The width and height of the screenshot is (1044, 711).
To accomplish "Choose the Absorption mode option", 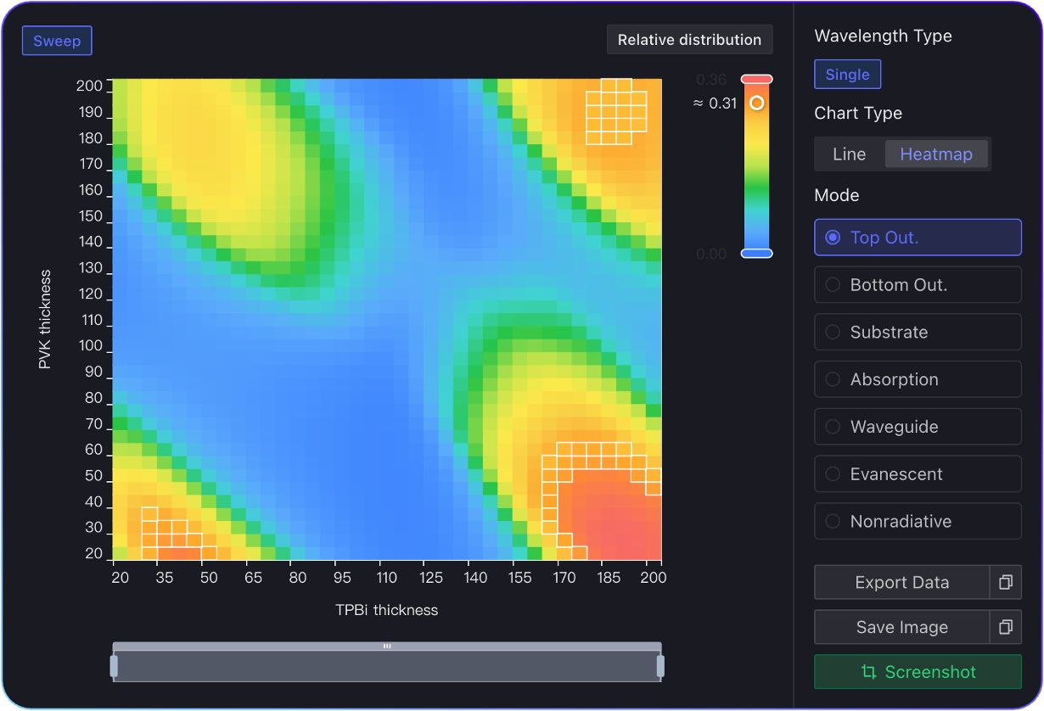I will click(x=918, y=379).
